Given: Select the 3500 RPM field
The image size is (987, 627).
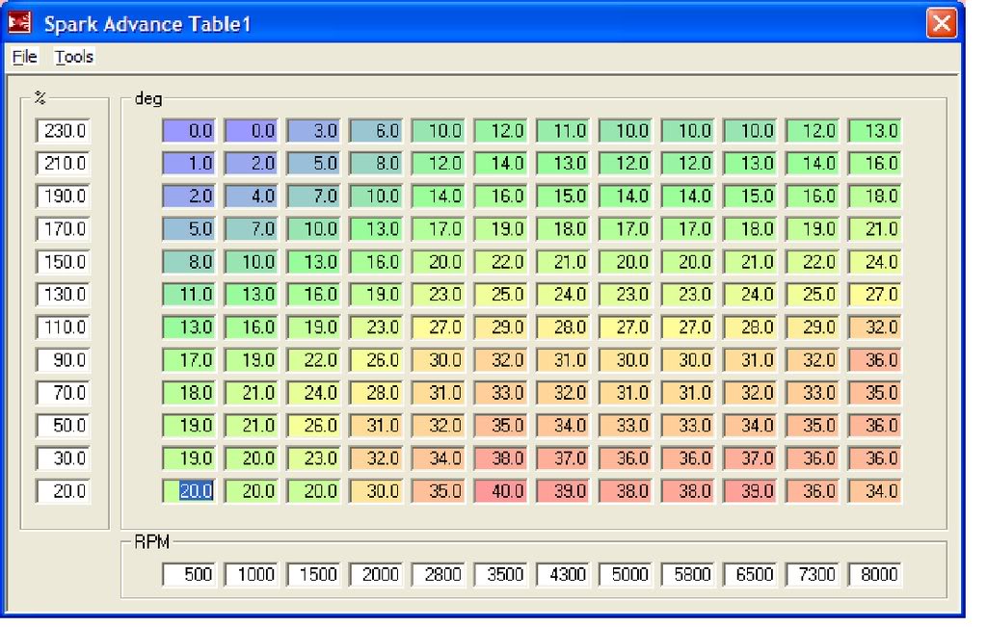Looking at the screenshot, I should [x=501, y=573].
